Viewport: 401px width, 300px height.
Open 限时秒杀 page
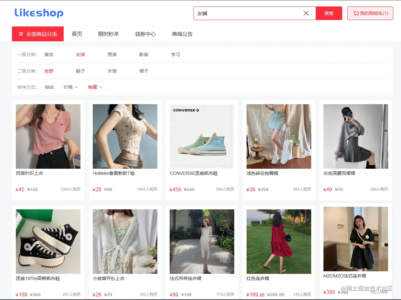109,34
